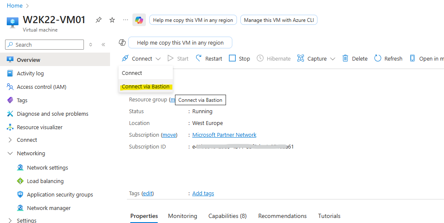Click the Restart icon
Screen dimensions: 444x223
[199, 58]
